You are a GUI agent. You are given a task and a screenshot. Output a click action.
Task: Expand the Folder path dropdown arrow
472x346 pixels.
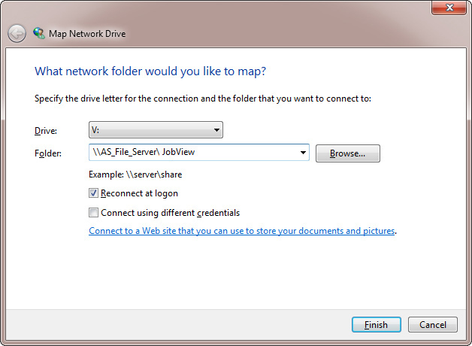(x=303, y=153)
